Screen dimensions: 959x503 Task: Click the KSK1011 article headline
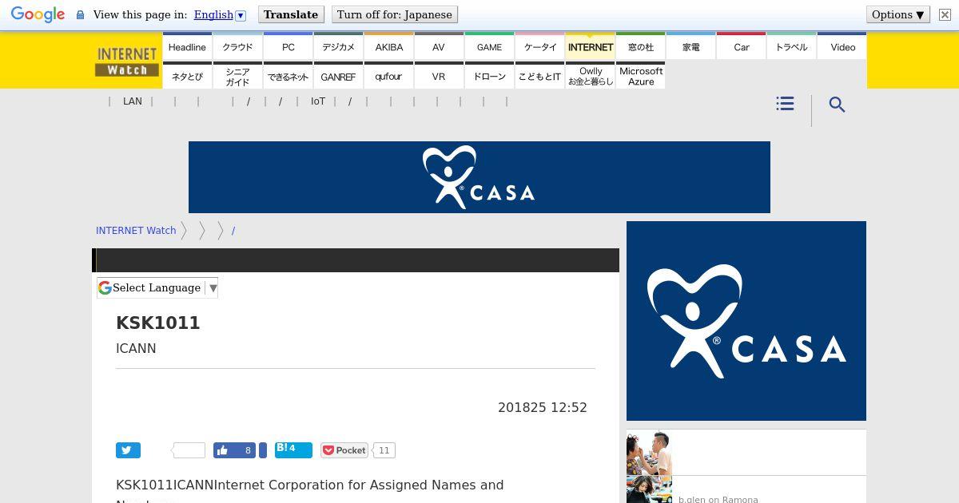pyautogui.click(x=158, y=323)
